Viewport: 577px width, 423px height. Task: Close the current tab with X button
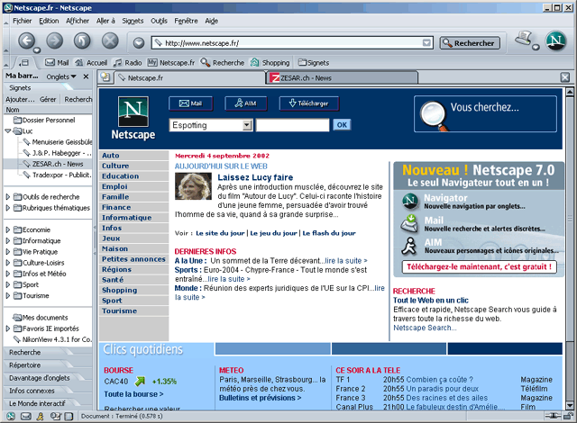coord(565,77)
